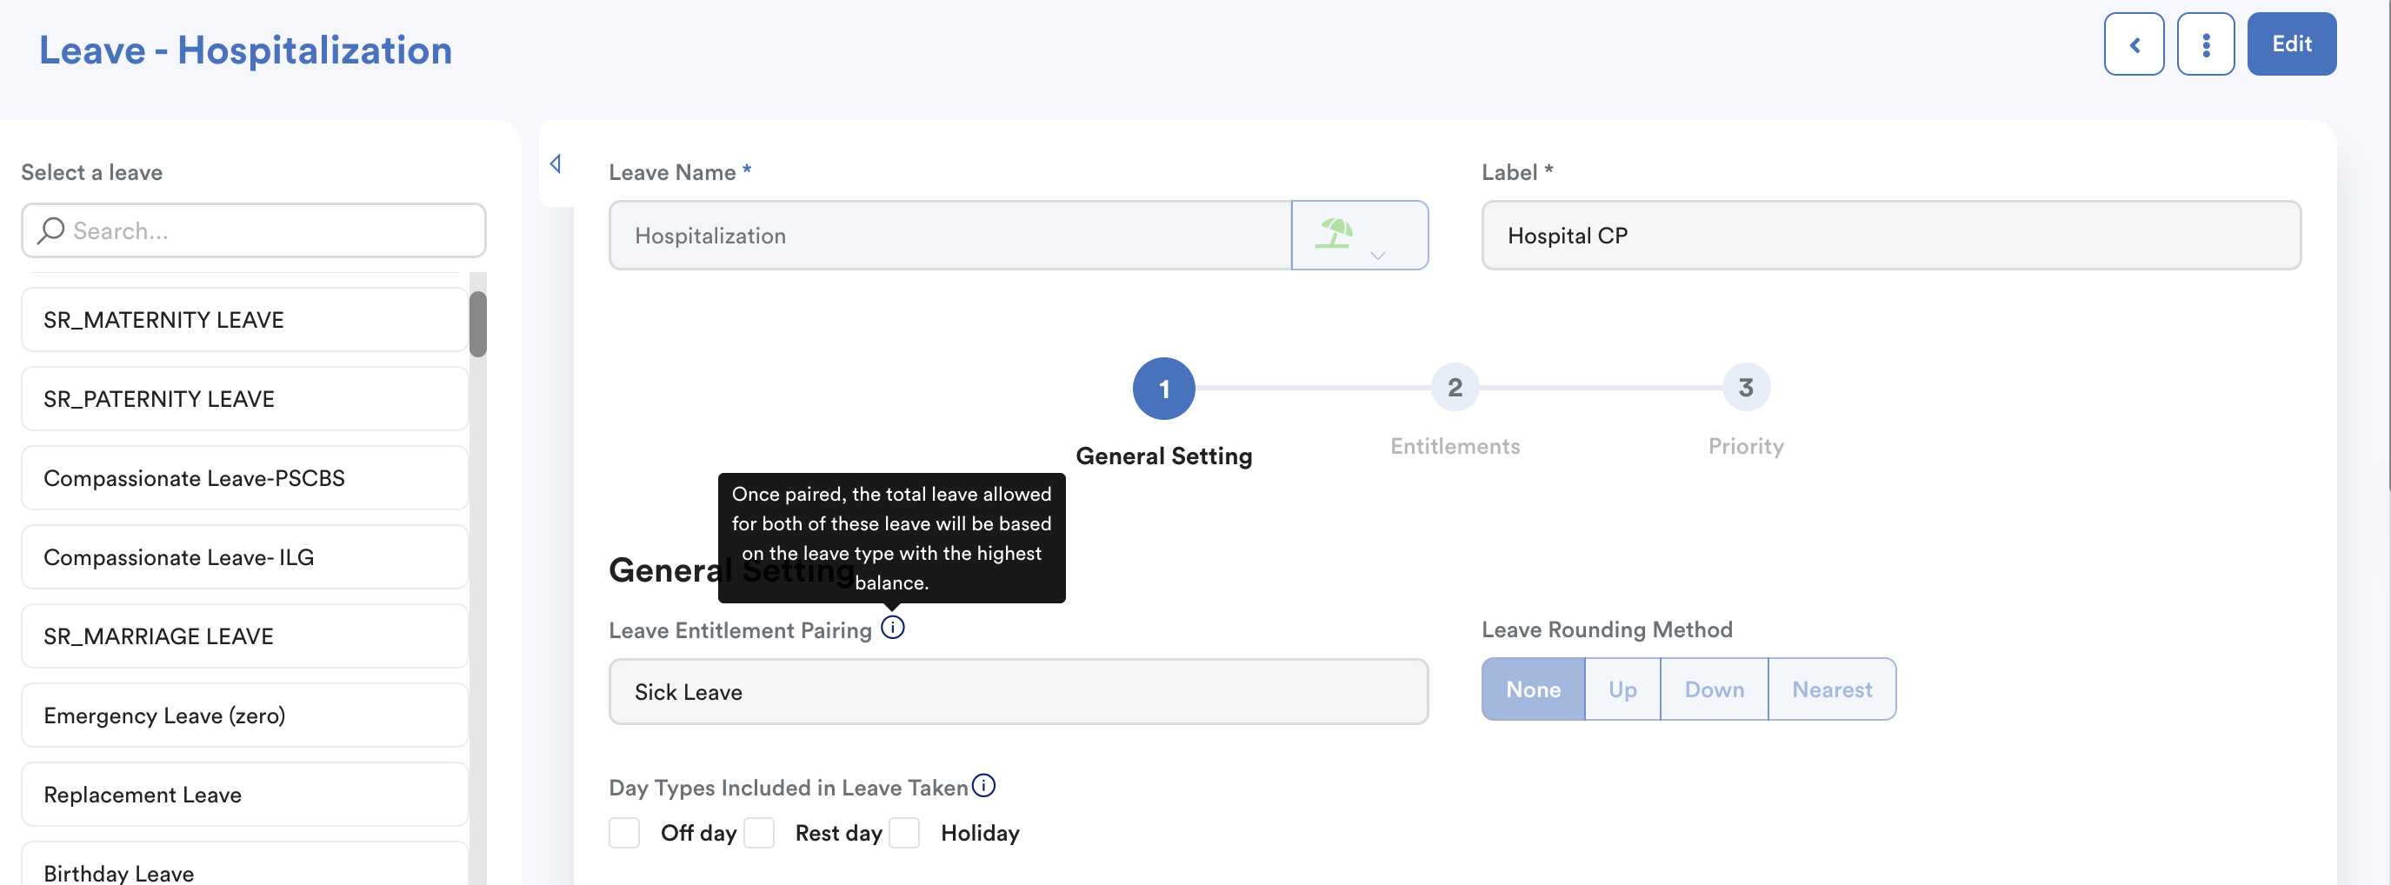Go to step 3 Priority

(1746, 388)
